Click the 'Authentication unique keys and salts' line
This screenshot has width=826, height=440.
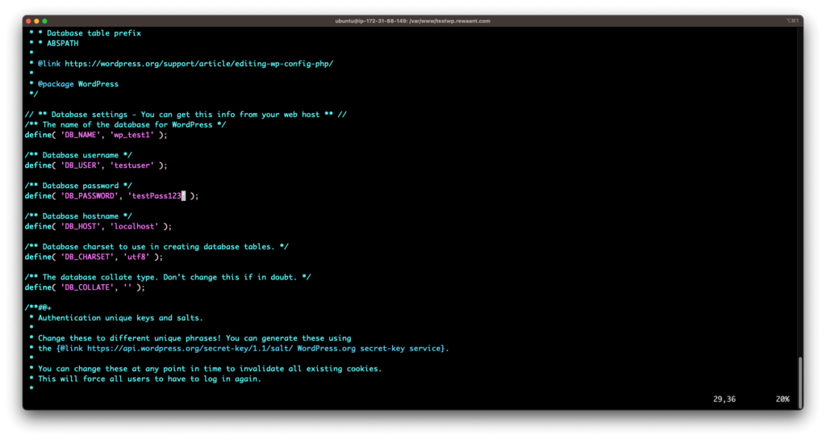pyautogui.click(x=116, y=318)
